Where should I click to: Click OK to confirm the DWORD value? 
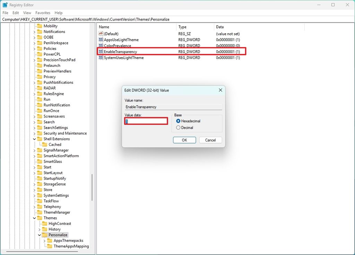click(184, 140)
